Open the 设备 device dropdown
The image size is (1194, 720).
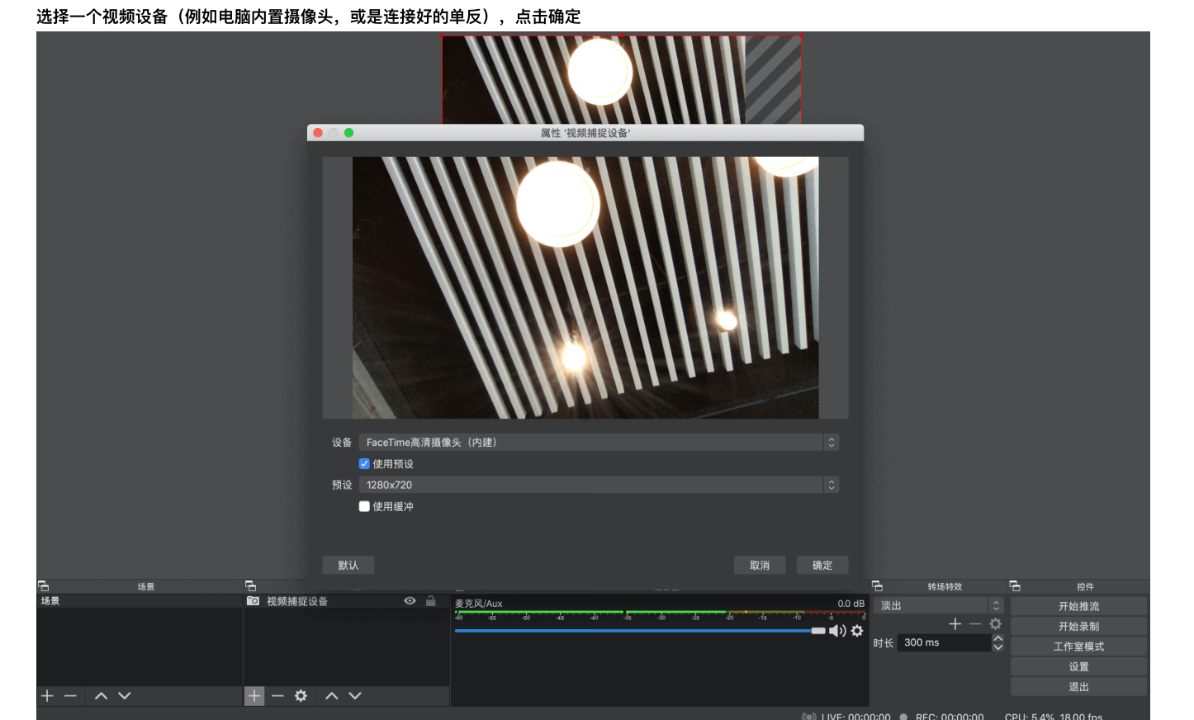coord(599,443)
